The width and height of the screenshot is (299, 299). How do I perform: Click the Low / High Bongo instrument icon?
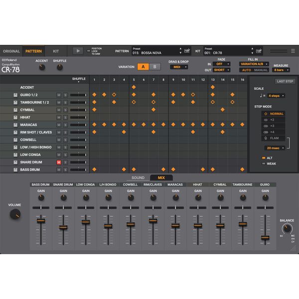15,147
